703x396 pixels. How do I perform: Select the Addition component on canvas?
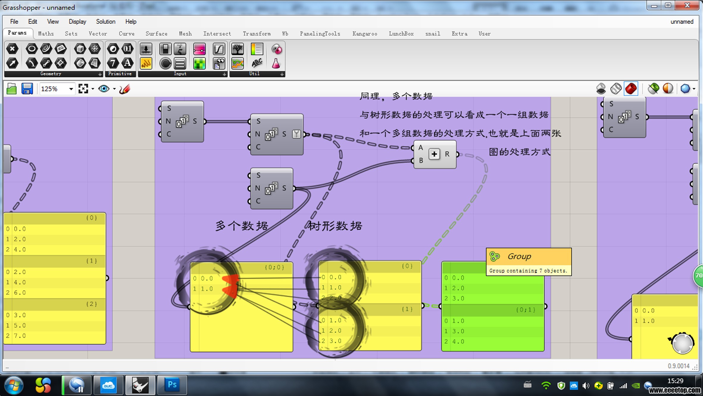click(x=435, y=154)
